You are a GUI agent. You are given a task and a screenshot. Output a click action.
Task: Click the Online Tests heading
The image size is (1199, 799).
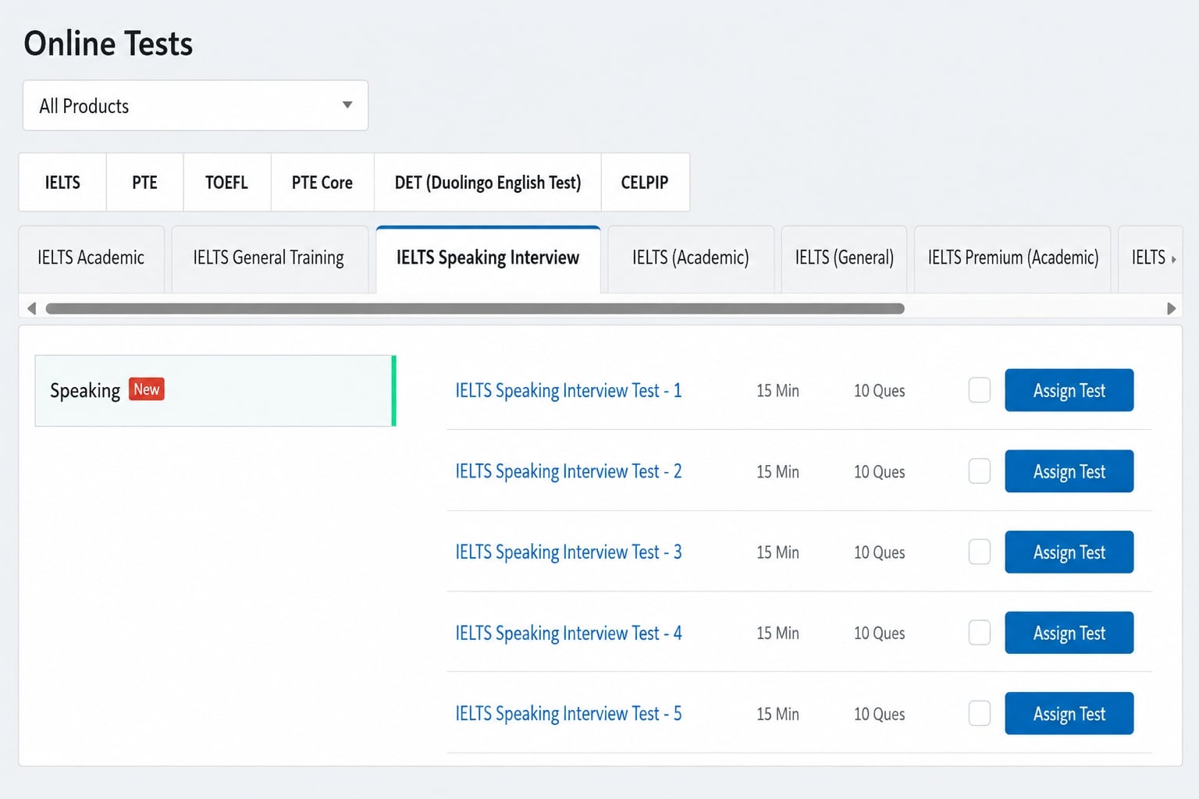(x=109, y=44)
